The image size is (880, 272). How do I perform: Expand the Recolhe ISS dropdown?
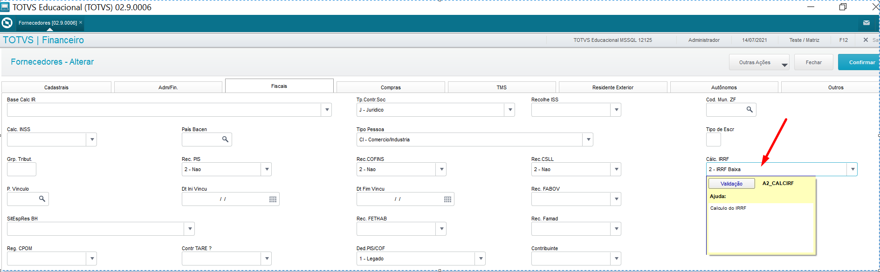coord(616,110)
